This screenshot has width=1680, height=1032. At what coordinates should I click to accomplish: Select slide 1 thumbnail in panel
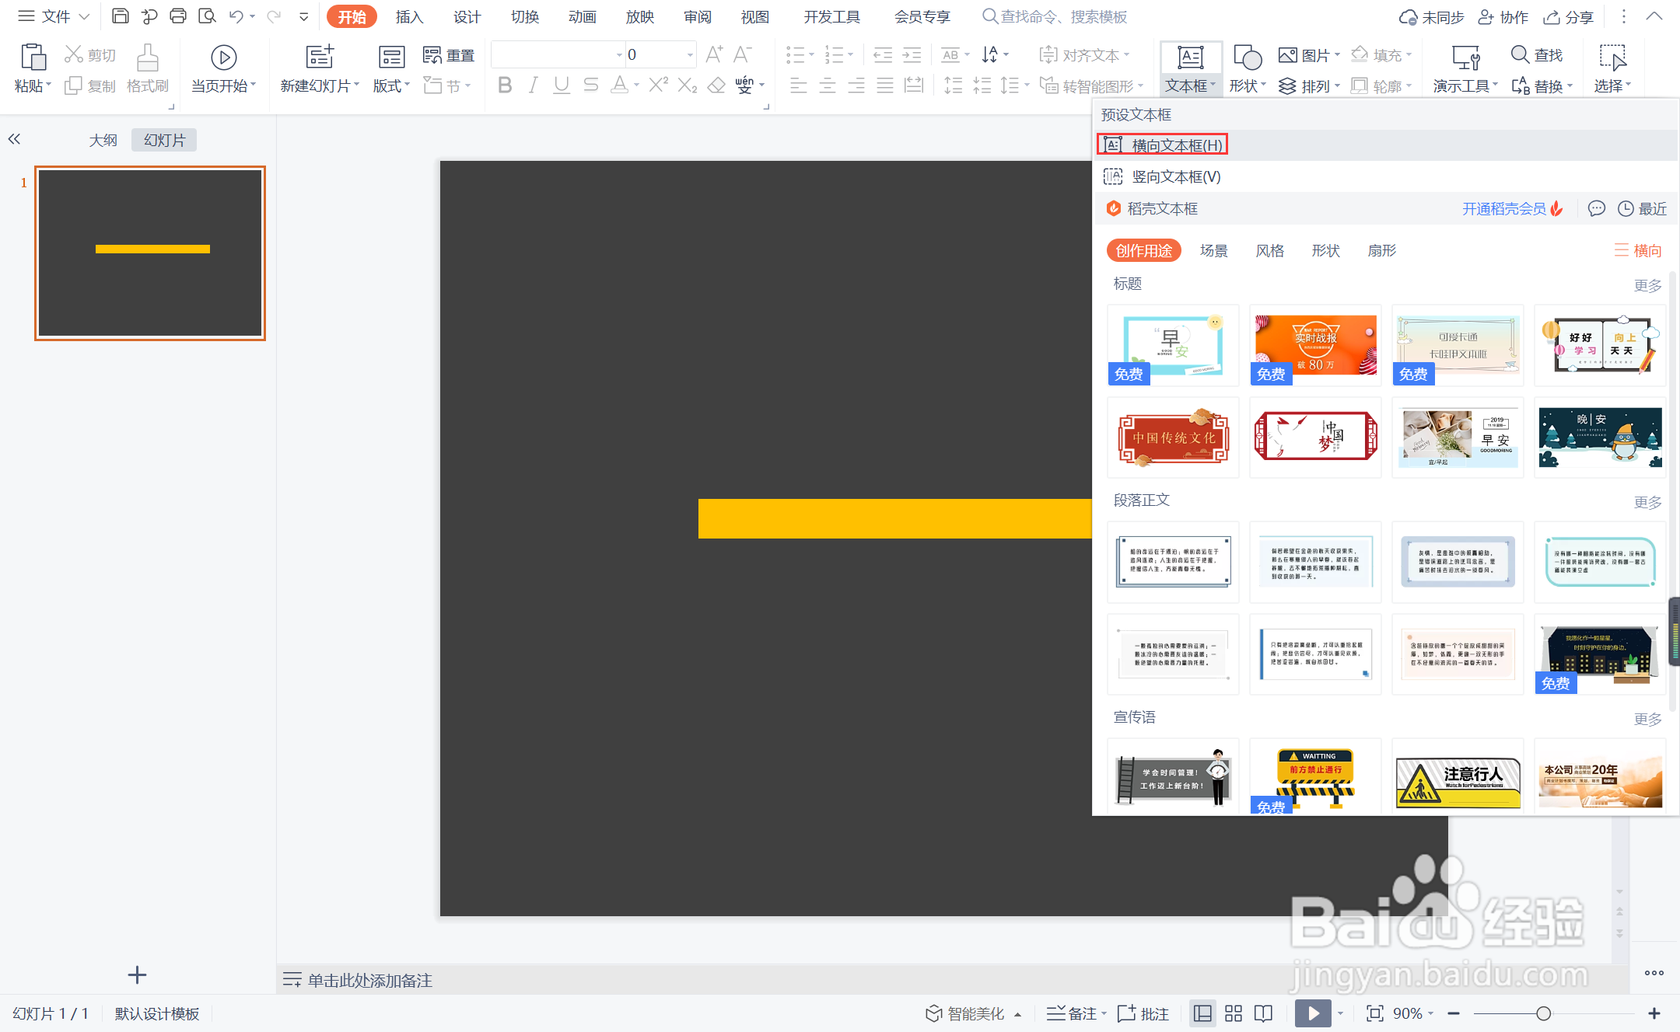(150, 253)
